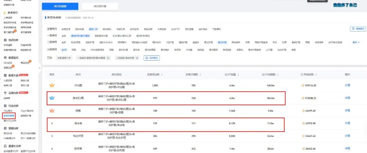Expand 更多 second-level categories

click(x=356, y=42)
